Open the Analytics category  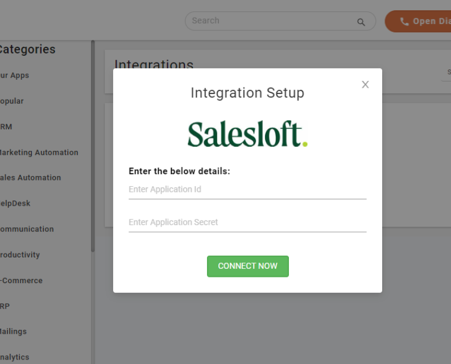coord(15,357)
